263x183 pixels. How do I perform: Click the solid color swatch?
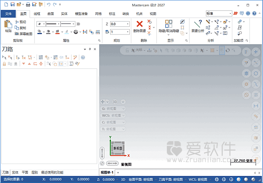(48, 32)
